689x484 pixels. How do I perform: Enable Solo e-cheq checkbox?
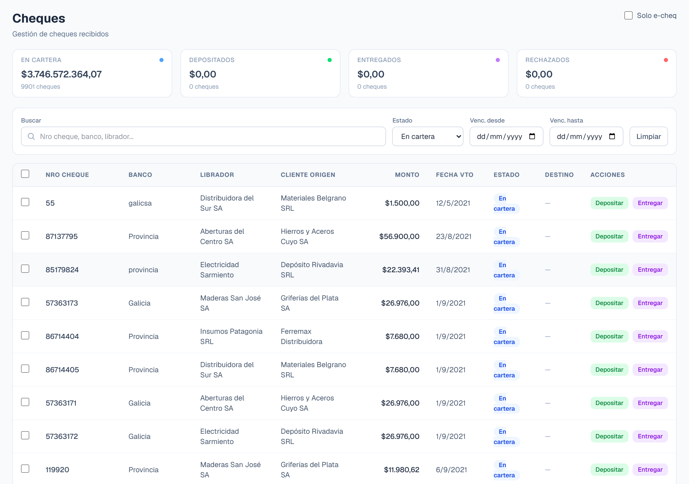(629, 15)
